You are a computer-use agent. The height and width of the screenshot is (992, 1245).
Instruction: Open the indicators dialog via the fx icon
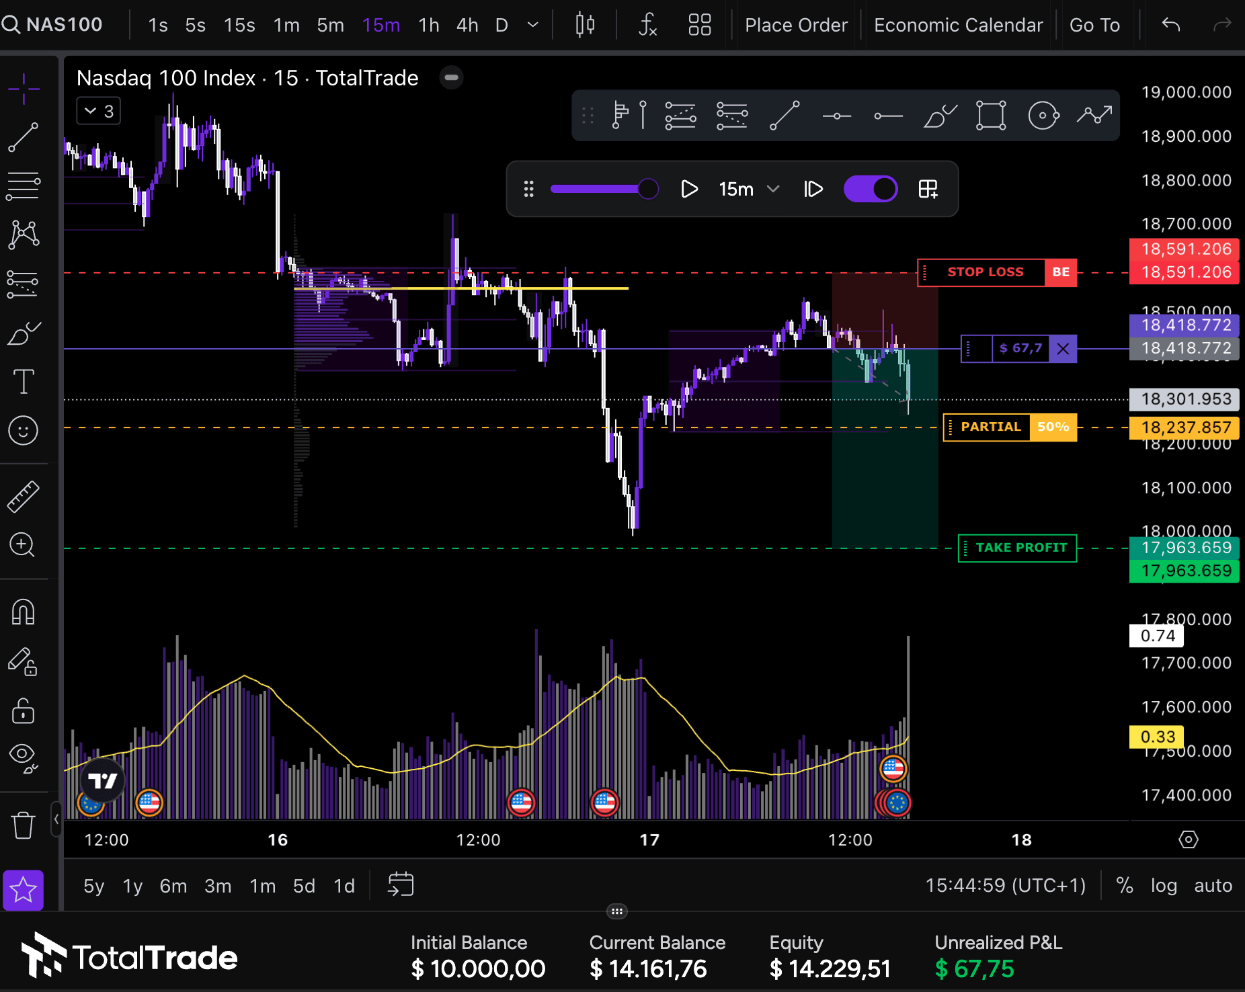tap(647, 25)
